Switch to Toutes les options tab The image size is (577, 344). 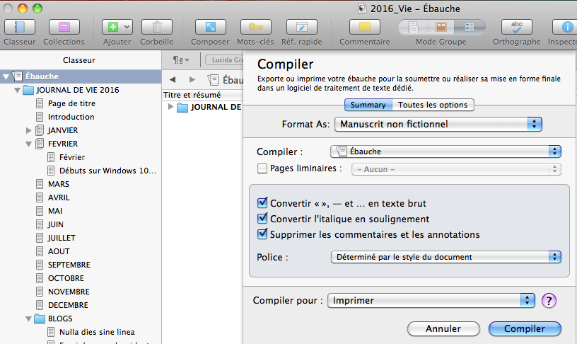pyautogui.click(x=433, y=105)
